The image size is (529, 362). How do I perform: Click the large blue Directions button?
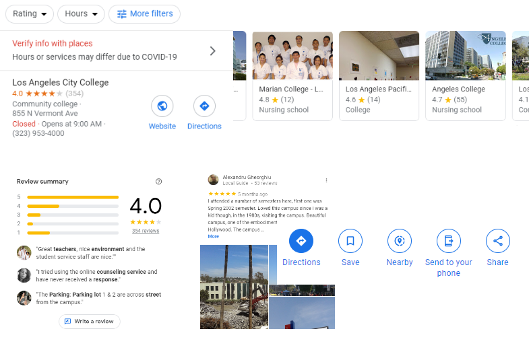point(301,241)
